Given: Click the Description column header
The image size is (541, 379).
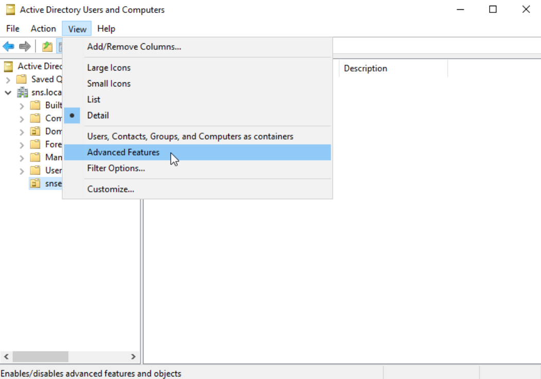Looking at the screenshot, I should point(393,68).
